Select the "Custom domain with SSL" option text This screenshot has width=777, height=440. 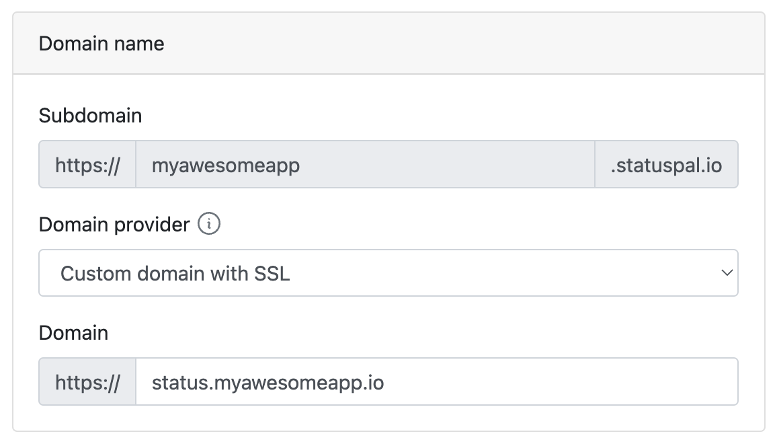pyautogui.click(x=175, y=273)
